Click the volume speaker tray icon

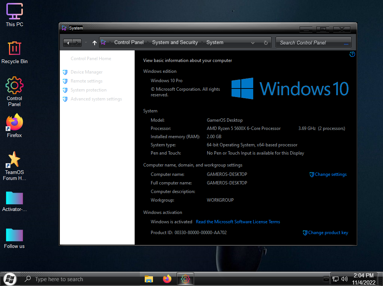[344, 279]
